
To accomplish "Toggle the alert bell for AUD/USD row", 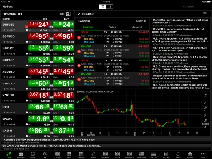I will click(27, 77).
